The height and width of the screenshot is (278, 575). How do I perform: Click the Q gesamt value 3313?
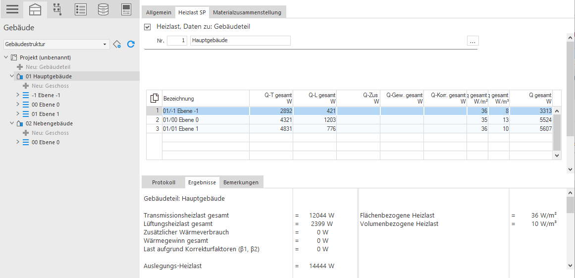point(530,111)
